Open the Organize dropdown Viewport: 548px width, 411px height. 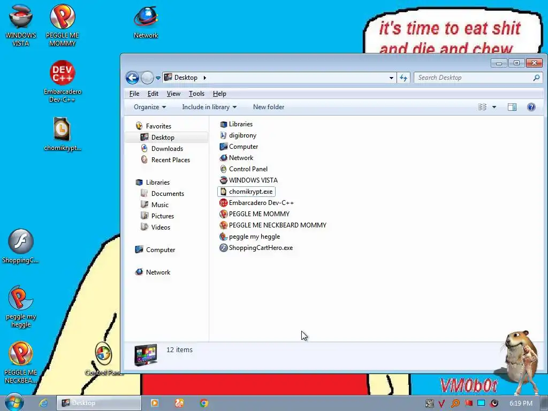click(x=150, y=107)
